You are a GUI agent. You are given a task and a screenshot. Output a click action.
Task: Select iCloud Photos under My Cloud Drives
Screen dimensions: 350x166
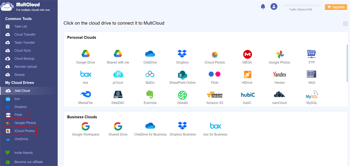[x=24, y=131]
